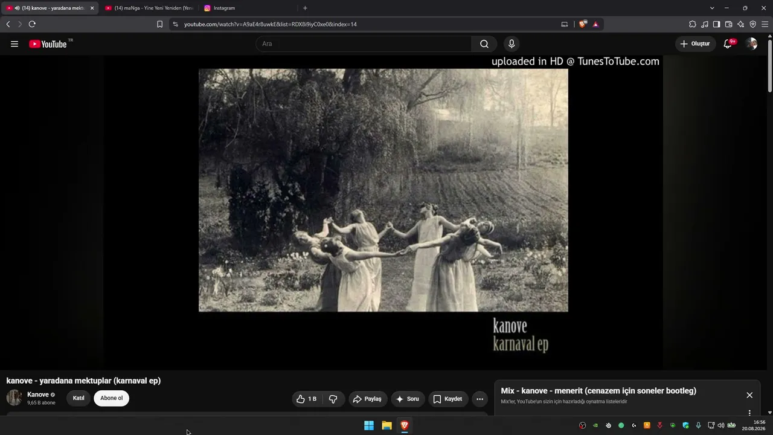Open the Kanove channel name link
Screen dimensions: 773x435
38,395
